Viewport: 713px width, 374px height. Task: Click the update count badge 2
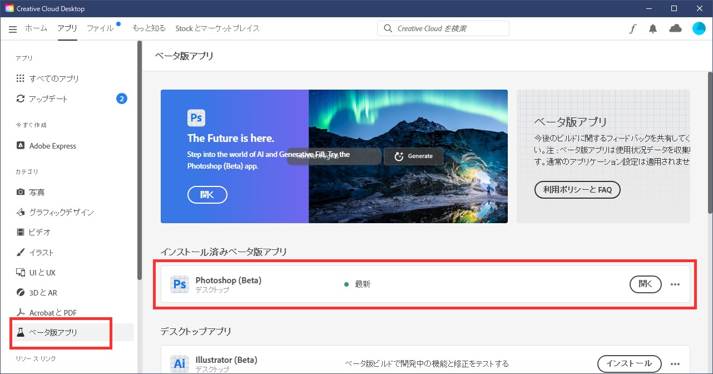click(x=122, y=99)
